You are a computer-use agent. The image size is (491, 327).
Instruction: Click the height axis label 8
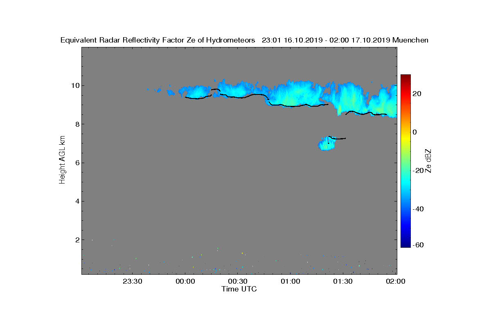pyautogui.click(x=77, y=124)
